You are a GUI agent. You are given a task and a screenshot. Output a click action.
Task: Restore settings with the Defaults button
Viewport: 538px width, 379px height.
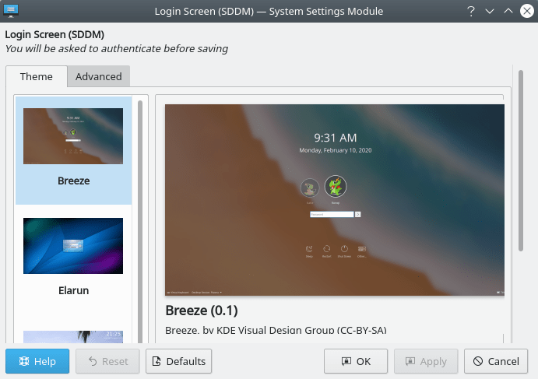179,361
